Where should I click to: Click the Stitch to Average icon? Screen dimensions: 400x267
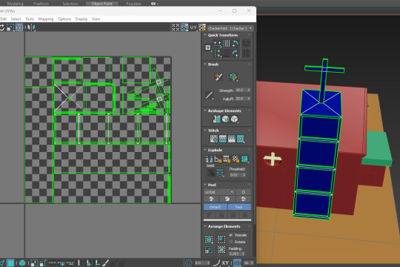223,139
